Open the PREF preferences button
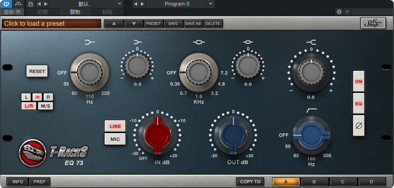Image resolution: width=394 pixels, height=188 pixels. [39, 182]
